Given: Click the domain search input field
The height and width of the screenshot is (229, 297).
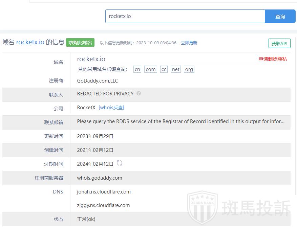Looking at the screenshot, I should click(185, 16).
